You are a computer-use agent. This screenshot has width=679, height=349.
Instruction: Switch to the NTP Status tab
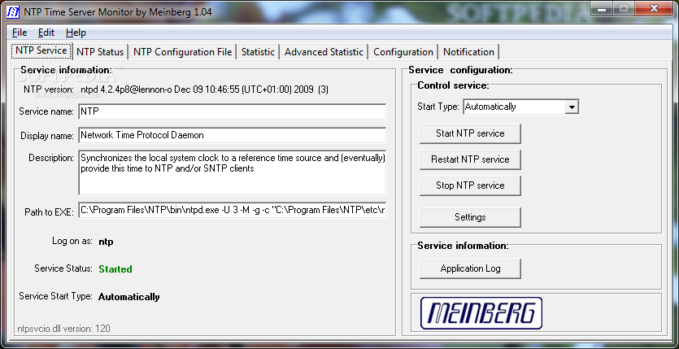click(x=100, y=52)
